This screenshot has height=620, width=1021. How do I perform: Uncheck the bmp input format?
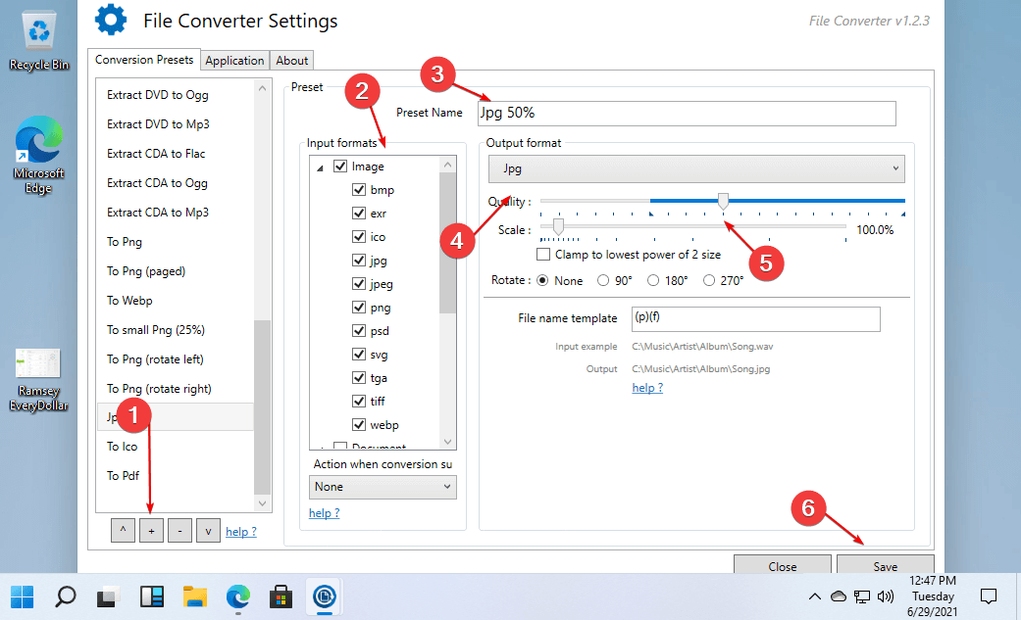pos(359,189)
